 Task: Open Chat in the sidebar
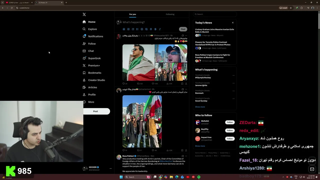tap(88, 51)
